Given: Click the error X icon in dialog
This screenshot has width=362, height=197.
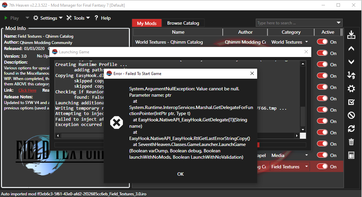Looking at the screenshot, I should click(x=116, y=123).
